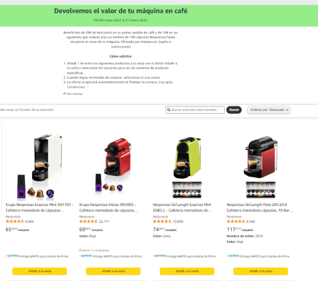Add De'Longhi Pixie EN124.R to basket
The width and height of the screenshot is (318, 287).
(x=260, y=271)
